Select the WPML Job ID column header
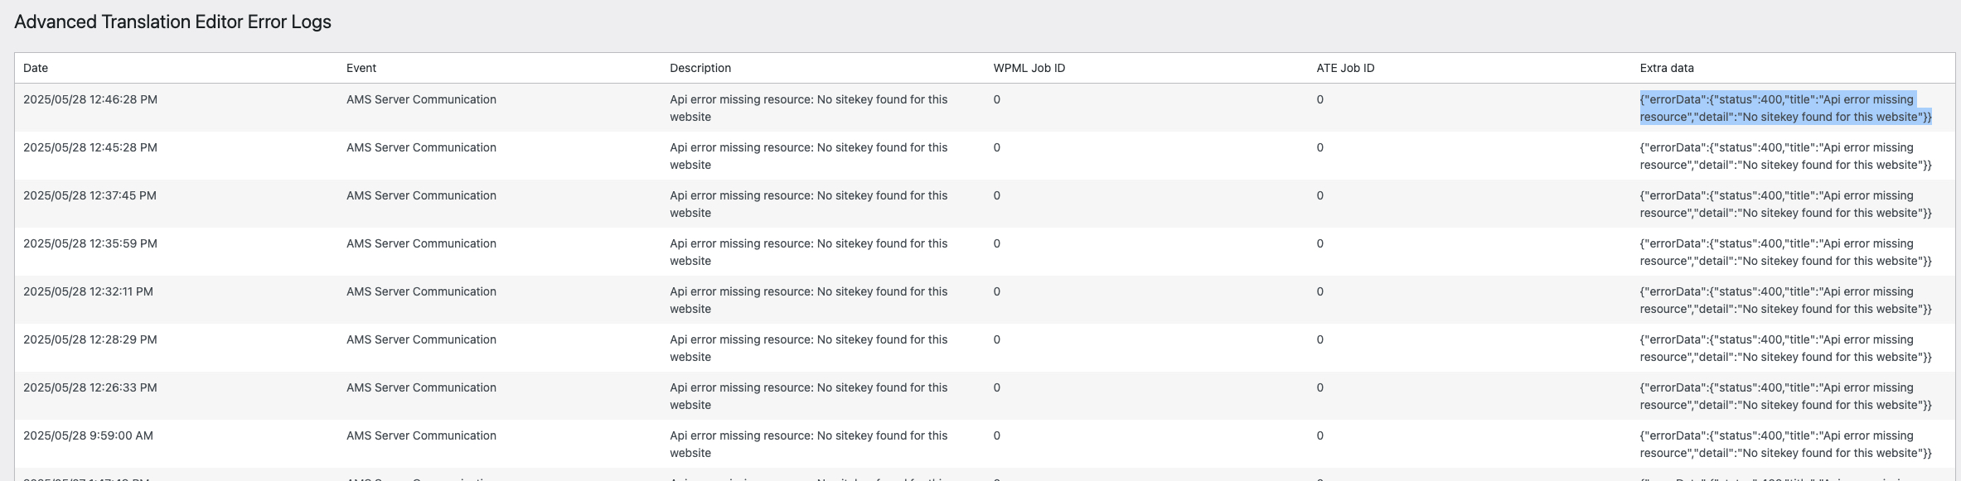This screenshot has width=1961, height=481. 1029,68
